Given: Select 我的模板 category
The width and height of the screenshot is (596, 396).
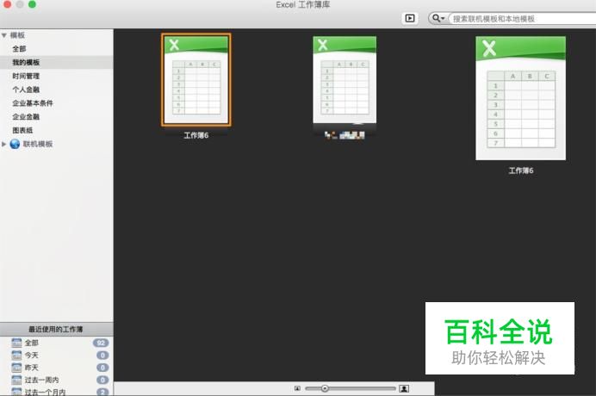Looking at the screenshot, I should pos(26,62).
